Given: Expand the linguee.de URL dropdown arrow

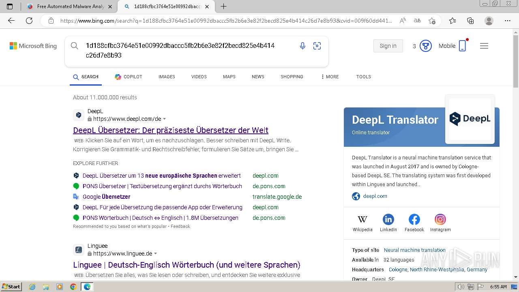Looking at the screenshot, I should (x=155, y=253).
